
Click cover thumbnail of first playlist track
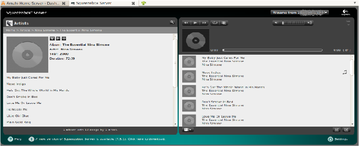click(x=189, y=62)
